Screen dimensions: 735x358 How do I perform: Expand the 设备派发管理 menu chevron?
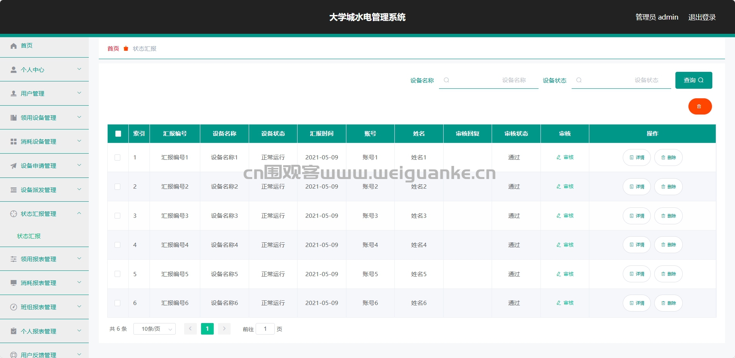coord(79,189)
